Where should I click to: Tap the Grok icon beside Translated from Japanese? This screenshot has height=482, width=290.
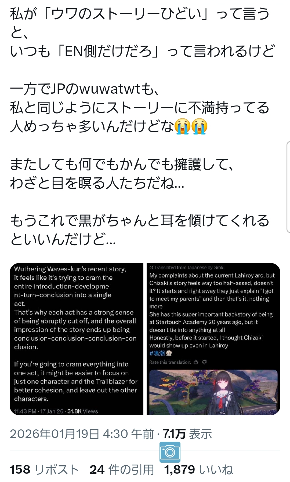151,267
